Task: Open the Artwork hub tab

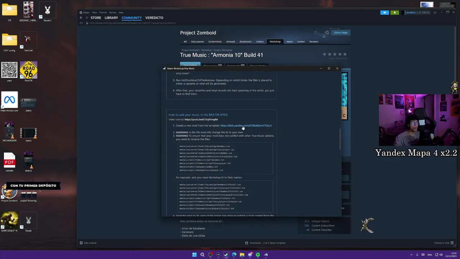Action: [231, 42]
